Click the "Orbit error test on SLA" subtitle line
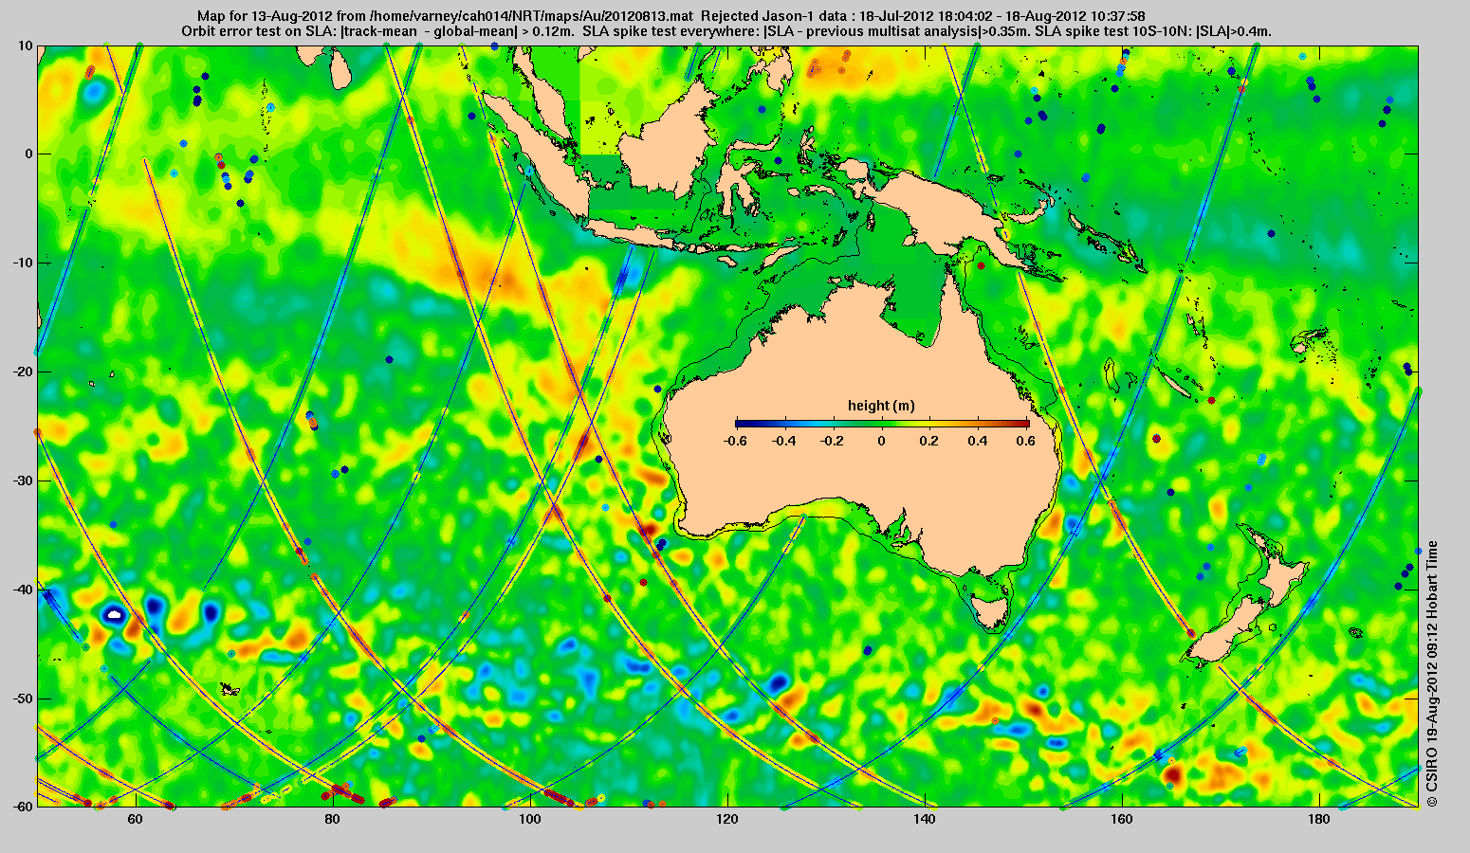The image size is (1470, 853). 726,31
